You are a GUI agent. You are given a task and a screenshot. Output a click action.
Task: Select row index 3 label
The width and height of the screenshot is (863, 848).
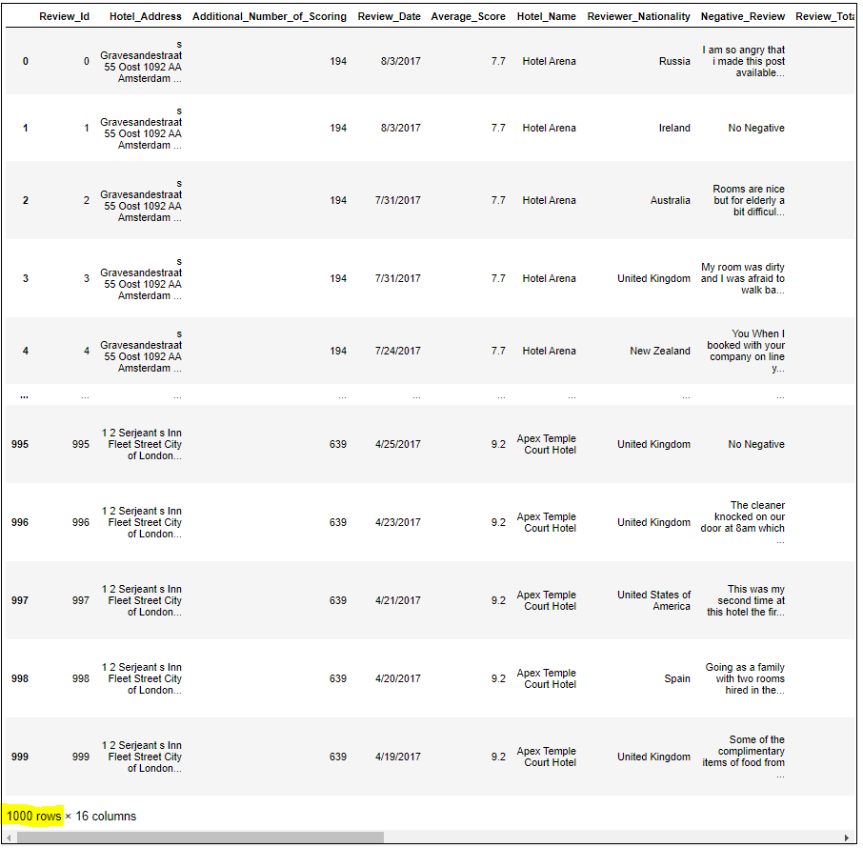[x=26, y=278]
